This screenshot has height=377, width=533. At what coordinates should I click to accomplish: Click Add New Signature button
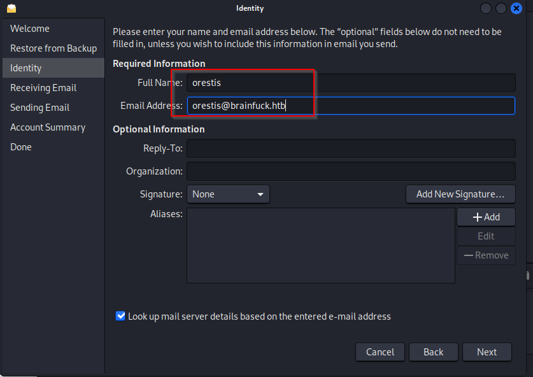(460, 194)
